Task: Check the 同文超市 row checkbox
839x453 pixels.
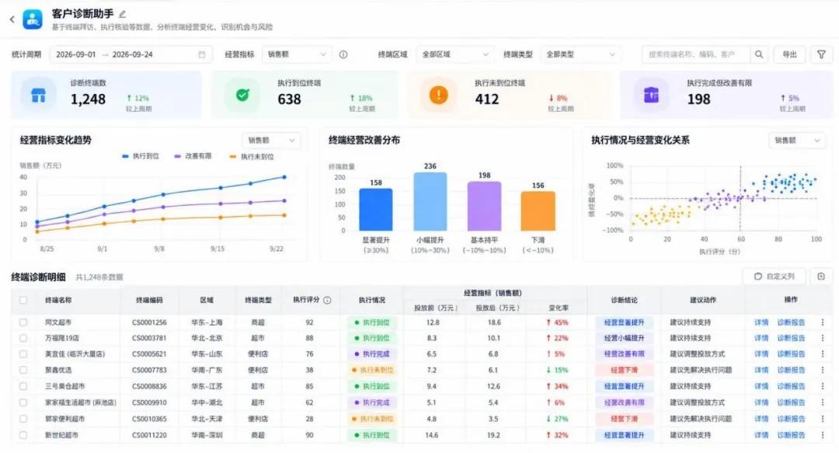Action: point(23,322)
